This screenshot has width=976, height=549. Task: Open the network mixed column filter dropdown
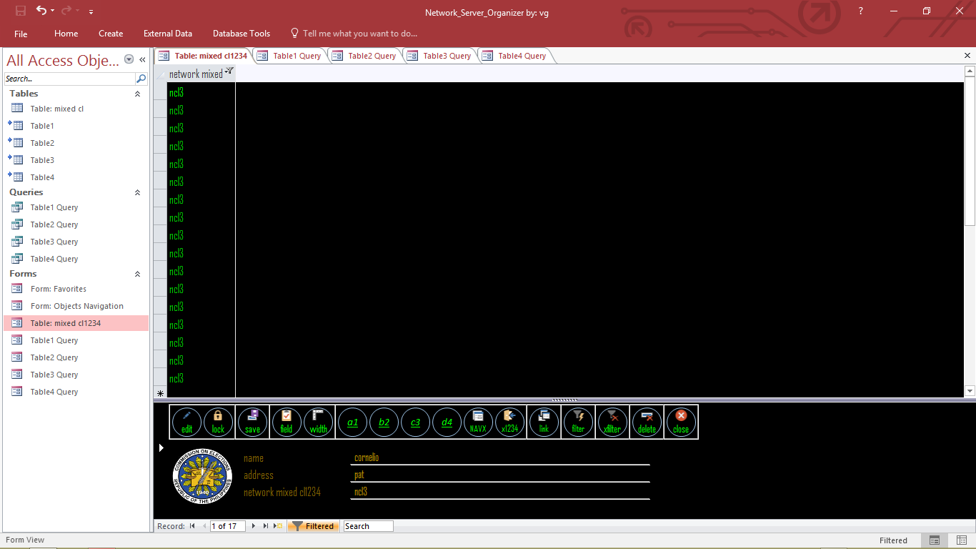(229, 71)
